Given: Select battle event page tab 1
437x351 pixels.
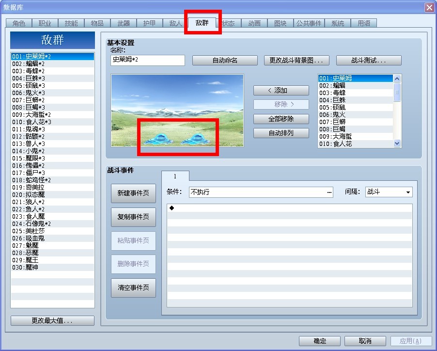Looking at the screenshot, I should 175,176.
